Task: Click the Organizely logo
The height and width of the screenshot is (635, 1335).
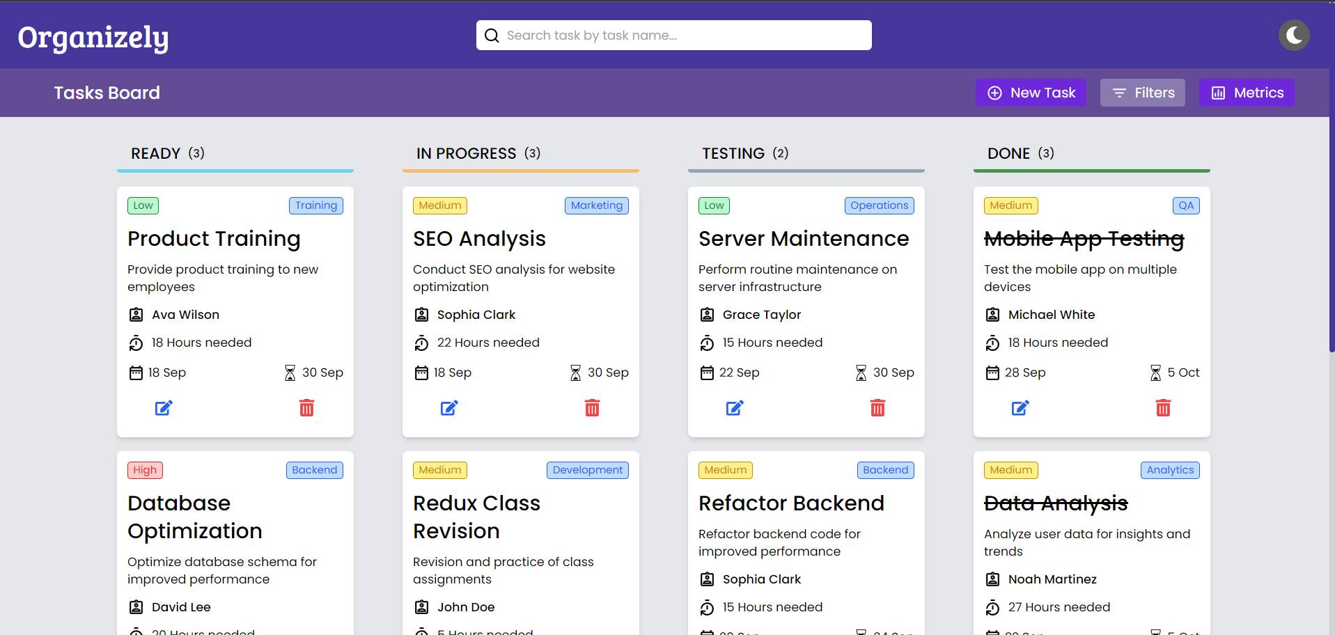Action: [93, 38]
